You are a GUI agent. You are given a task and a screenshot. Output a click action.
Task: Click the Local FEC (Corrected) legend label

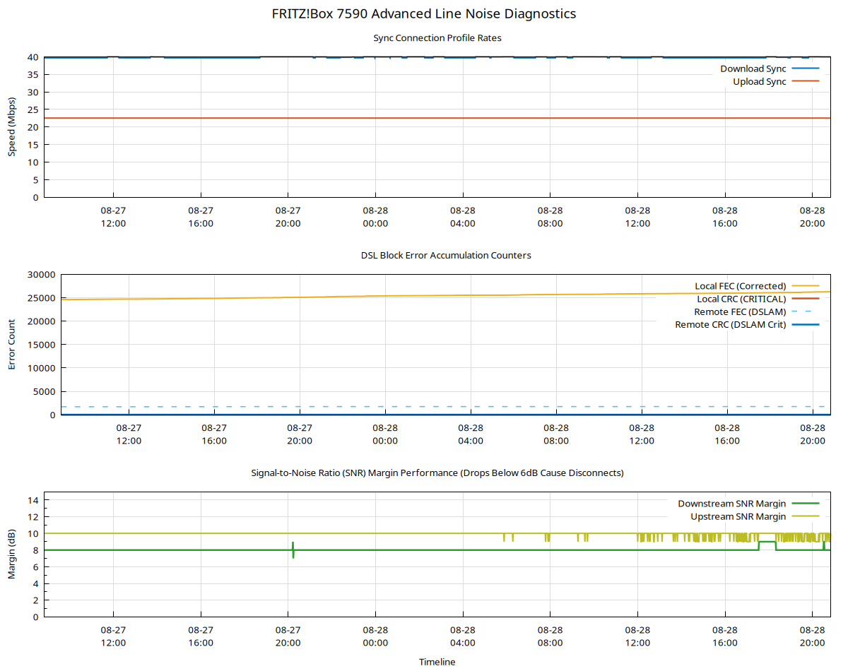pos(741,286)
